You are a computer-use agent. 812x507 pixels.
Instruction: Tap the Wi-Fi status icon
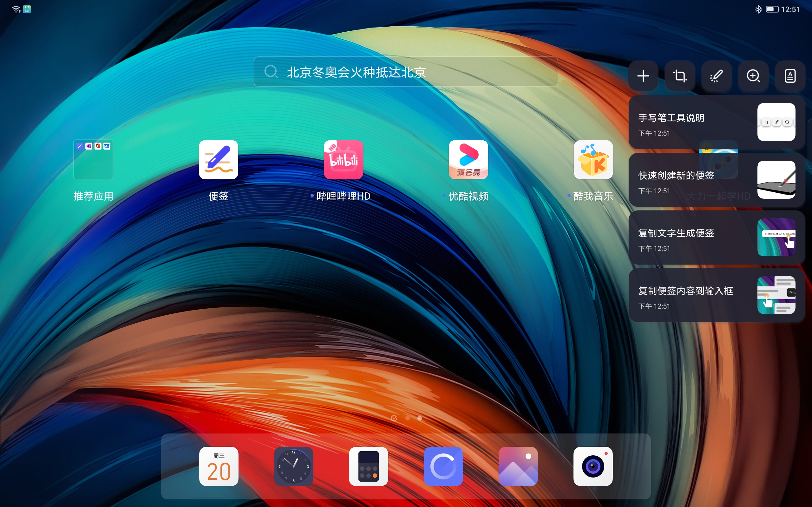(x=16, y=10)
